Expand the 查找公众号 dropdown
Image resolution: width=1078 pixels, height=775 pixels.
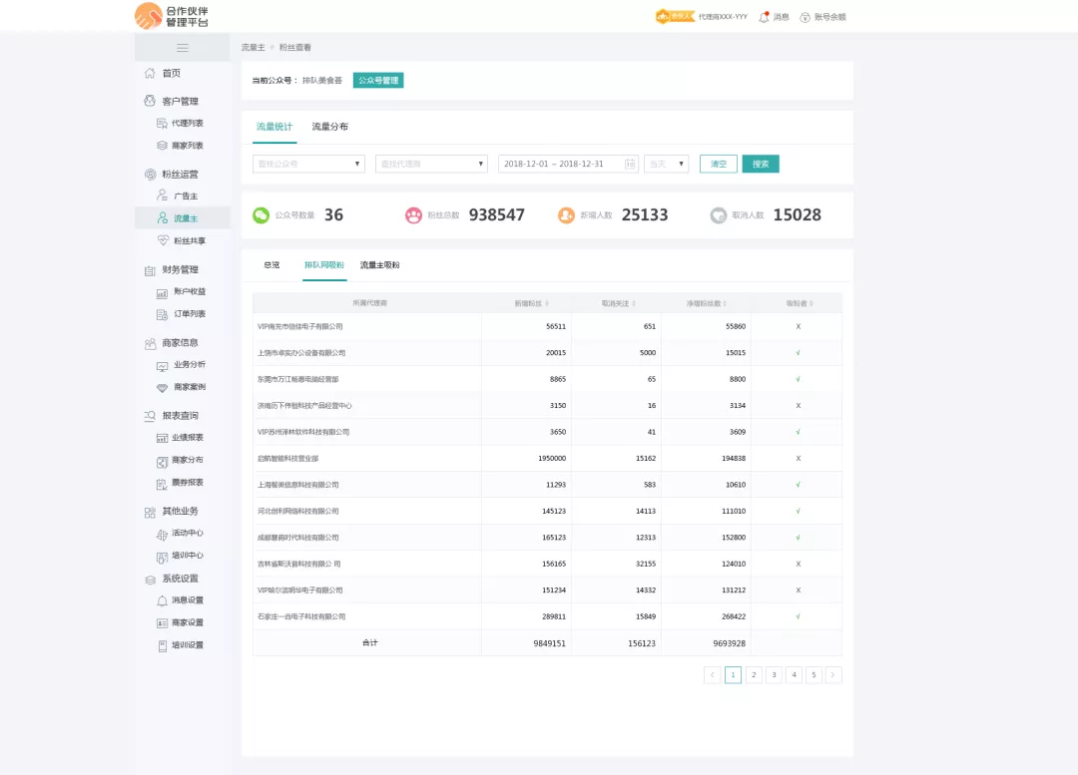[x=308, y=164]
